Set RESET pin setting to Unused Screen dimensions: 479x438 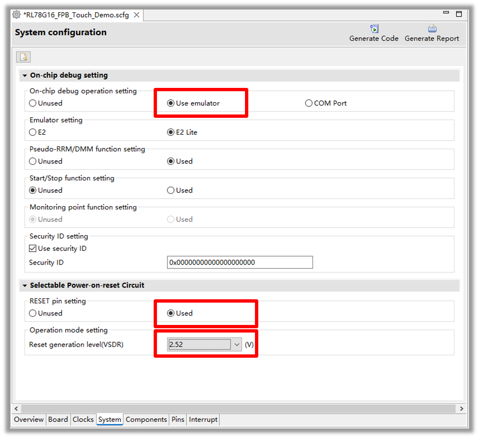pyautogui.click(x=33, y=313)
